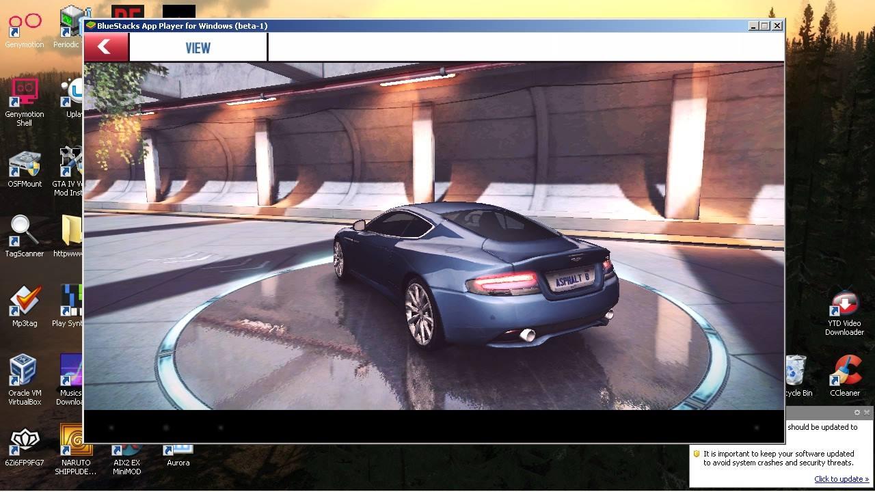Open the Aurora desktop shortcut
875x492 pixels.
click(178, 456)
